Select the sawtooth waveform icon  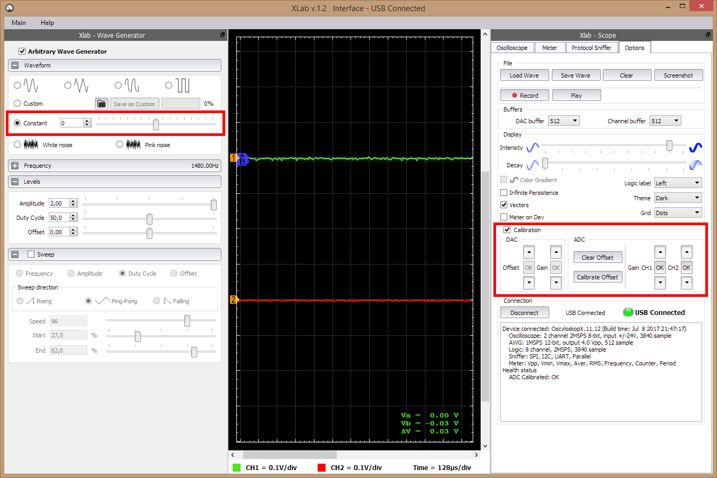pos(132,86)
